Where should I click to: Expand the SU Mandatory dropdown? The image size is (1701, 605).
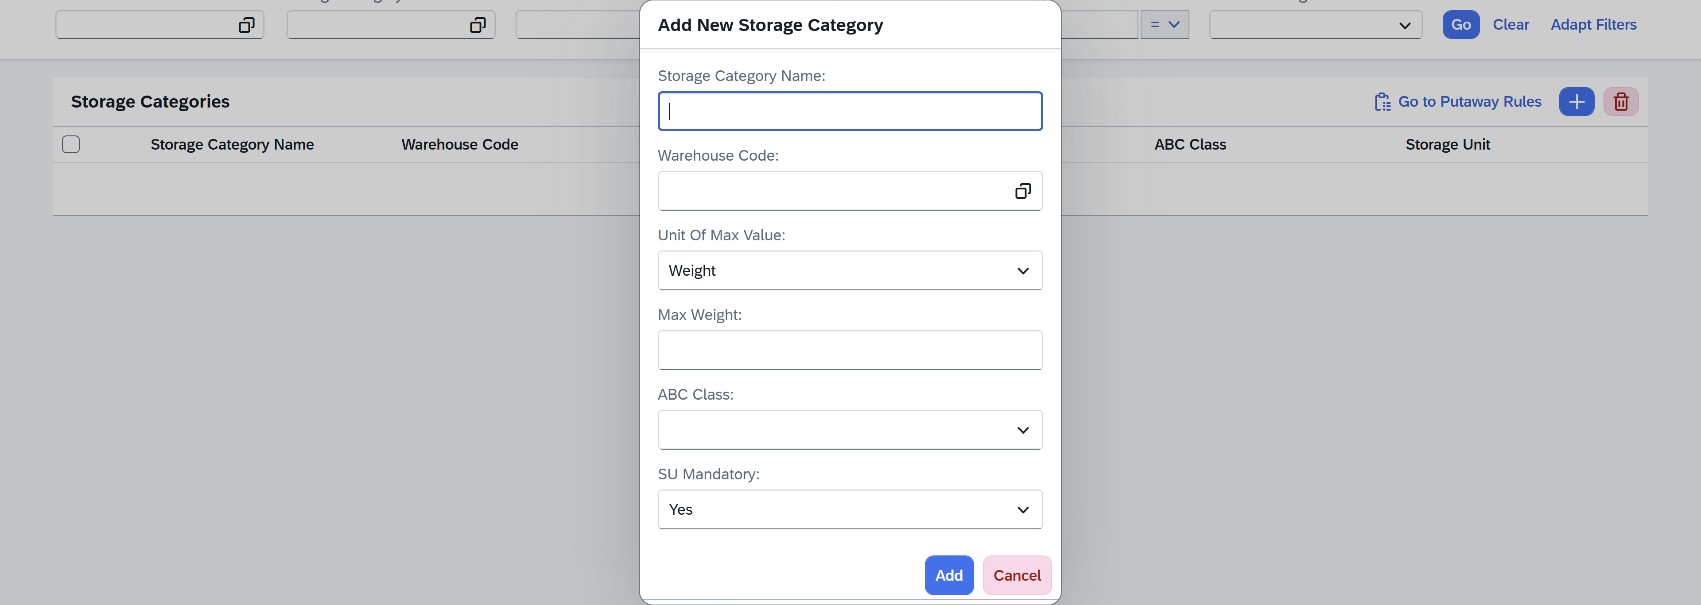(x=1022, y=510)
